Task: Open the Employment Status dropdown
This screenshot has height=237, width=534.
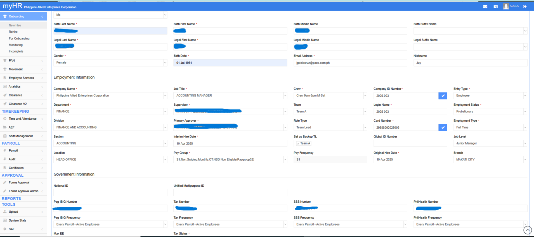Action: coord(490,112)
